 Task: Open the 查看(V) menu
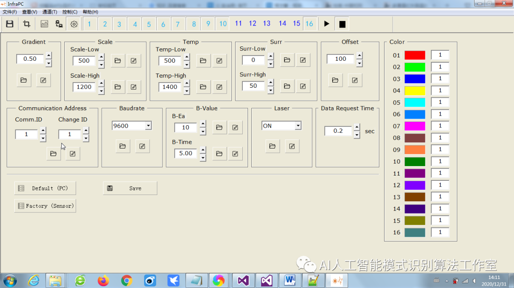30,12
